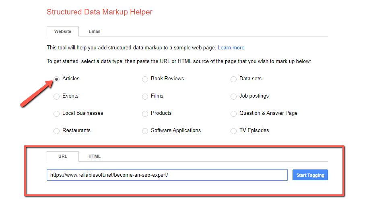Select Local Businesses data type
The image size is (375, 206).
tap(57, 114)
